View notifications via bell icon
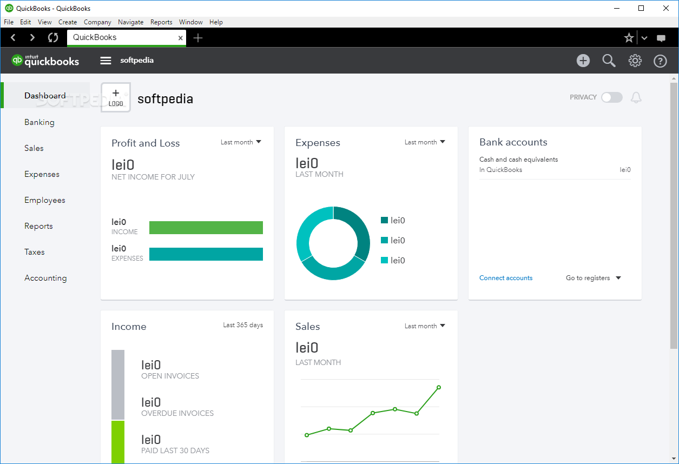The height and width of the screenshot is (464, 679). 636,97
